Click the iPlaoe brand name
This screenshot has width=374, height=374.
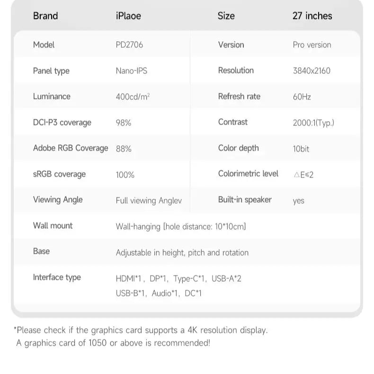128,16
